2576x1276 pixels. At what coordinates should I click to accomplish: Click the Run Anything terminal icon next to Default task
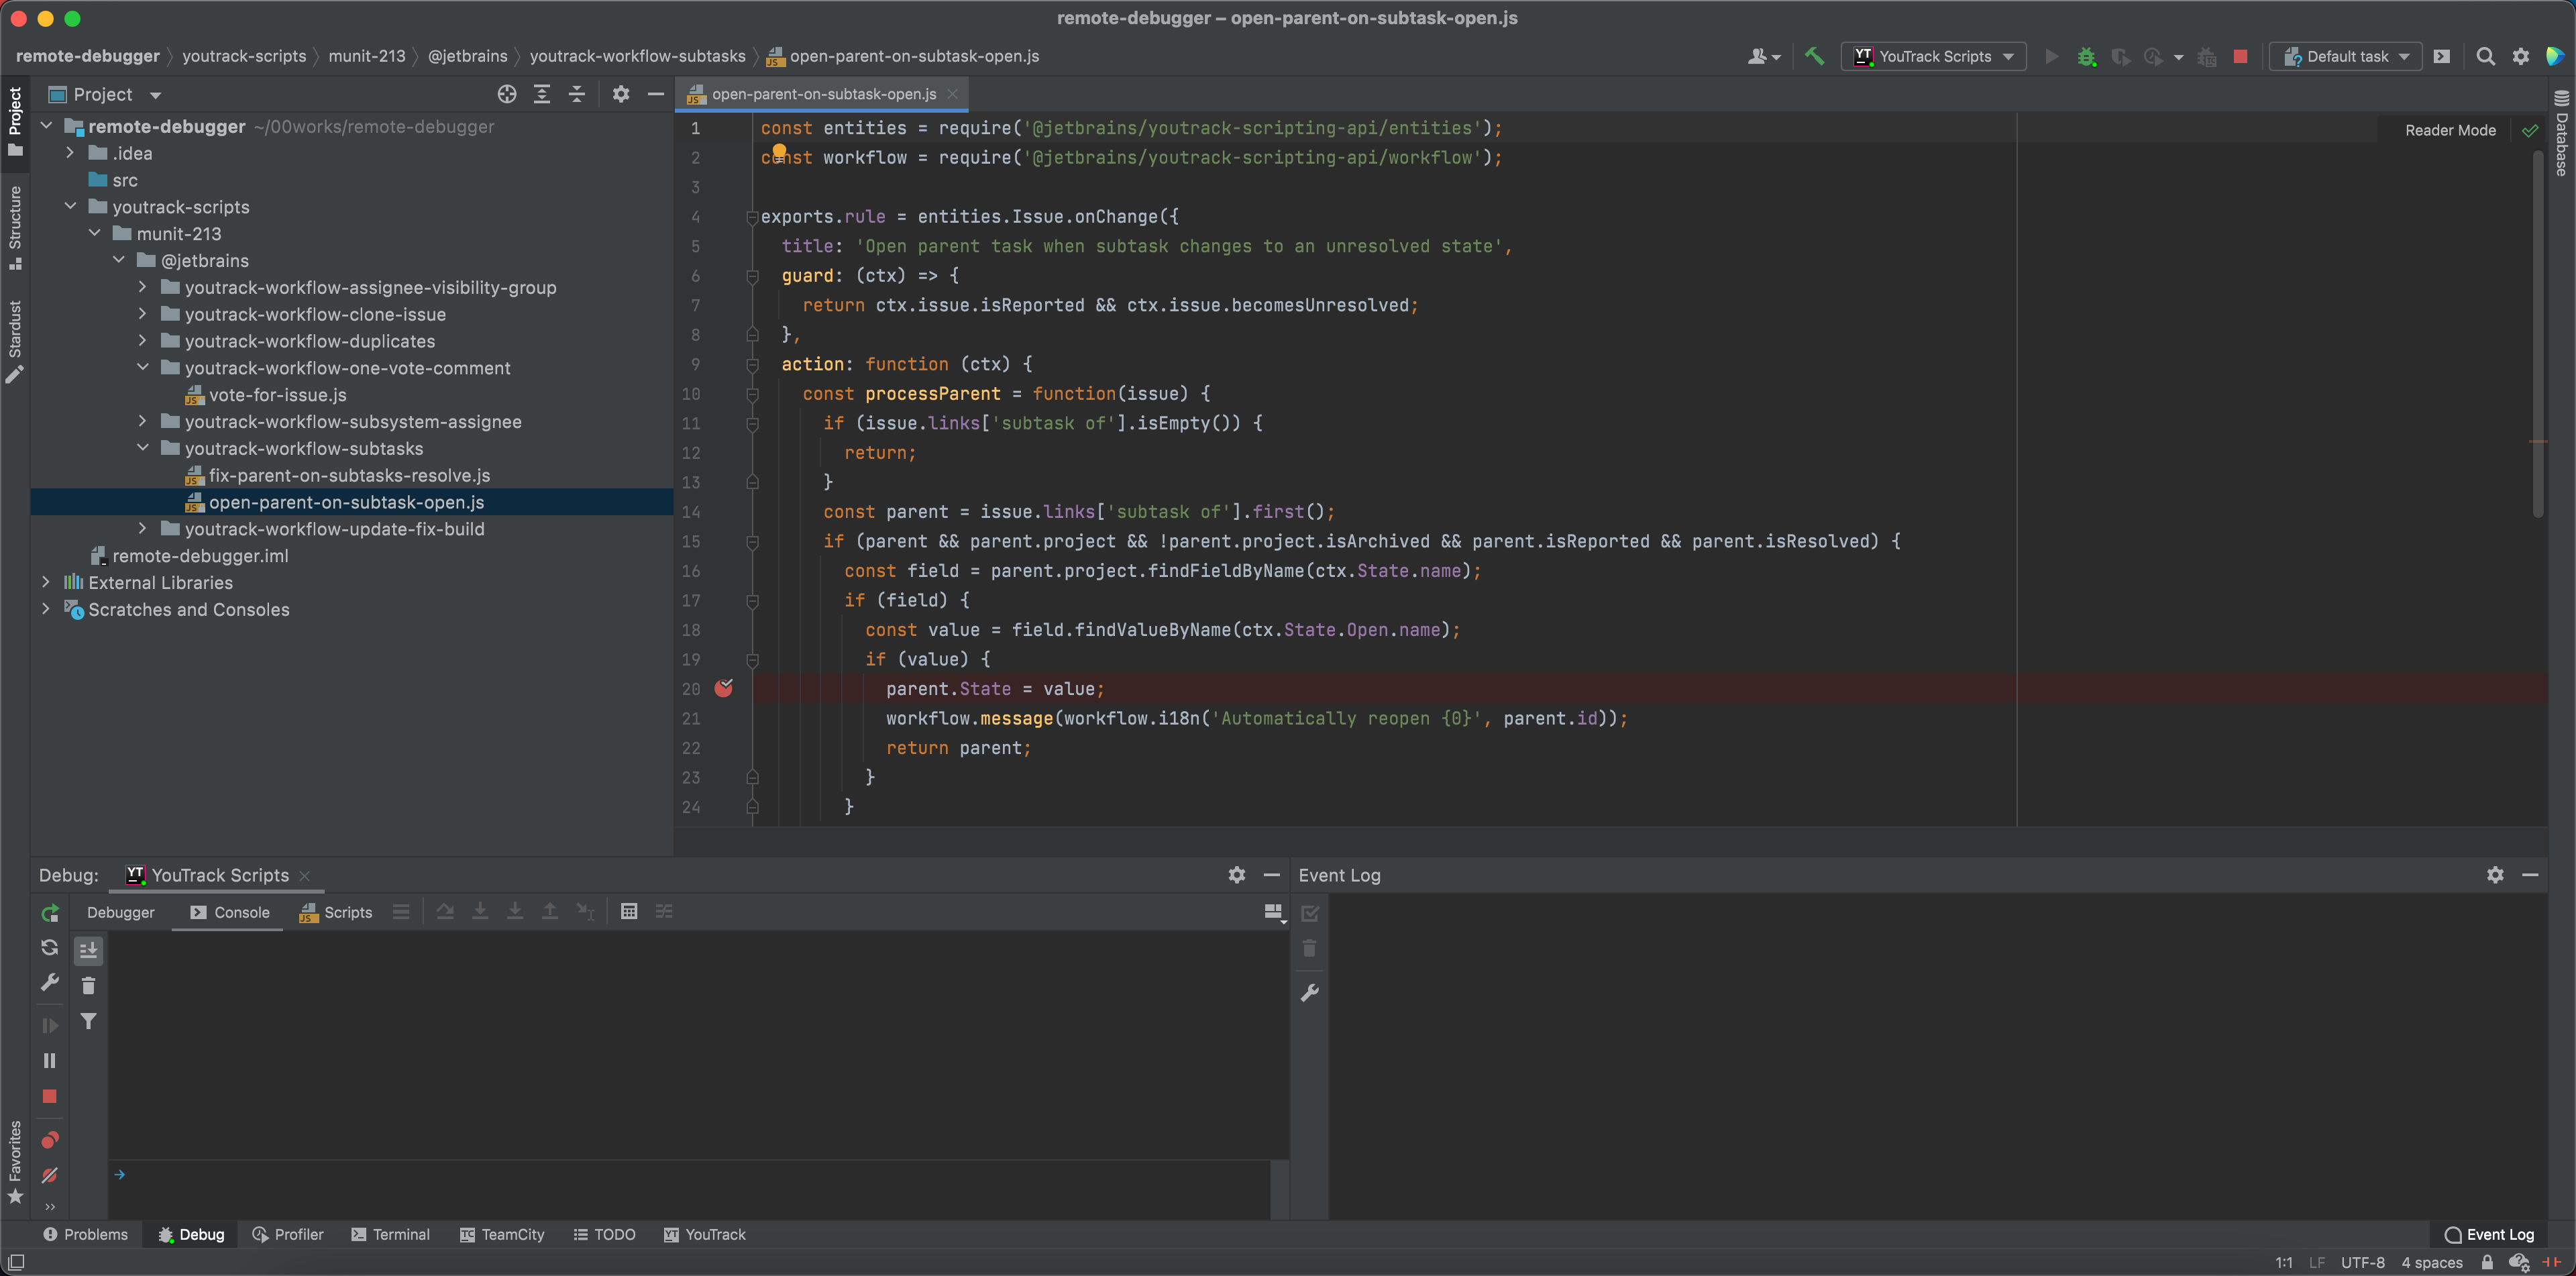click(2441, 57)
